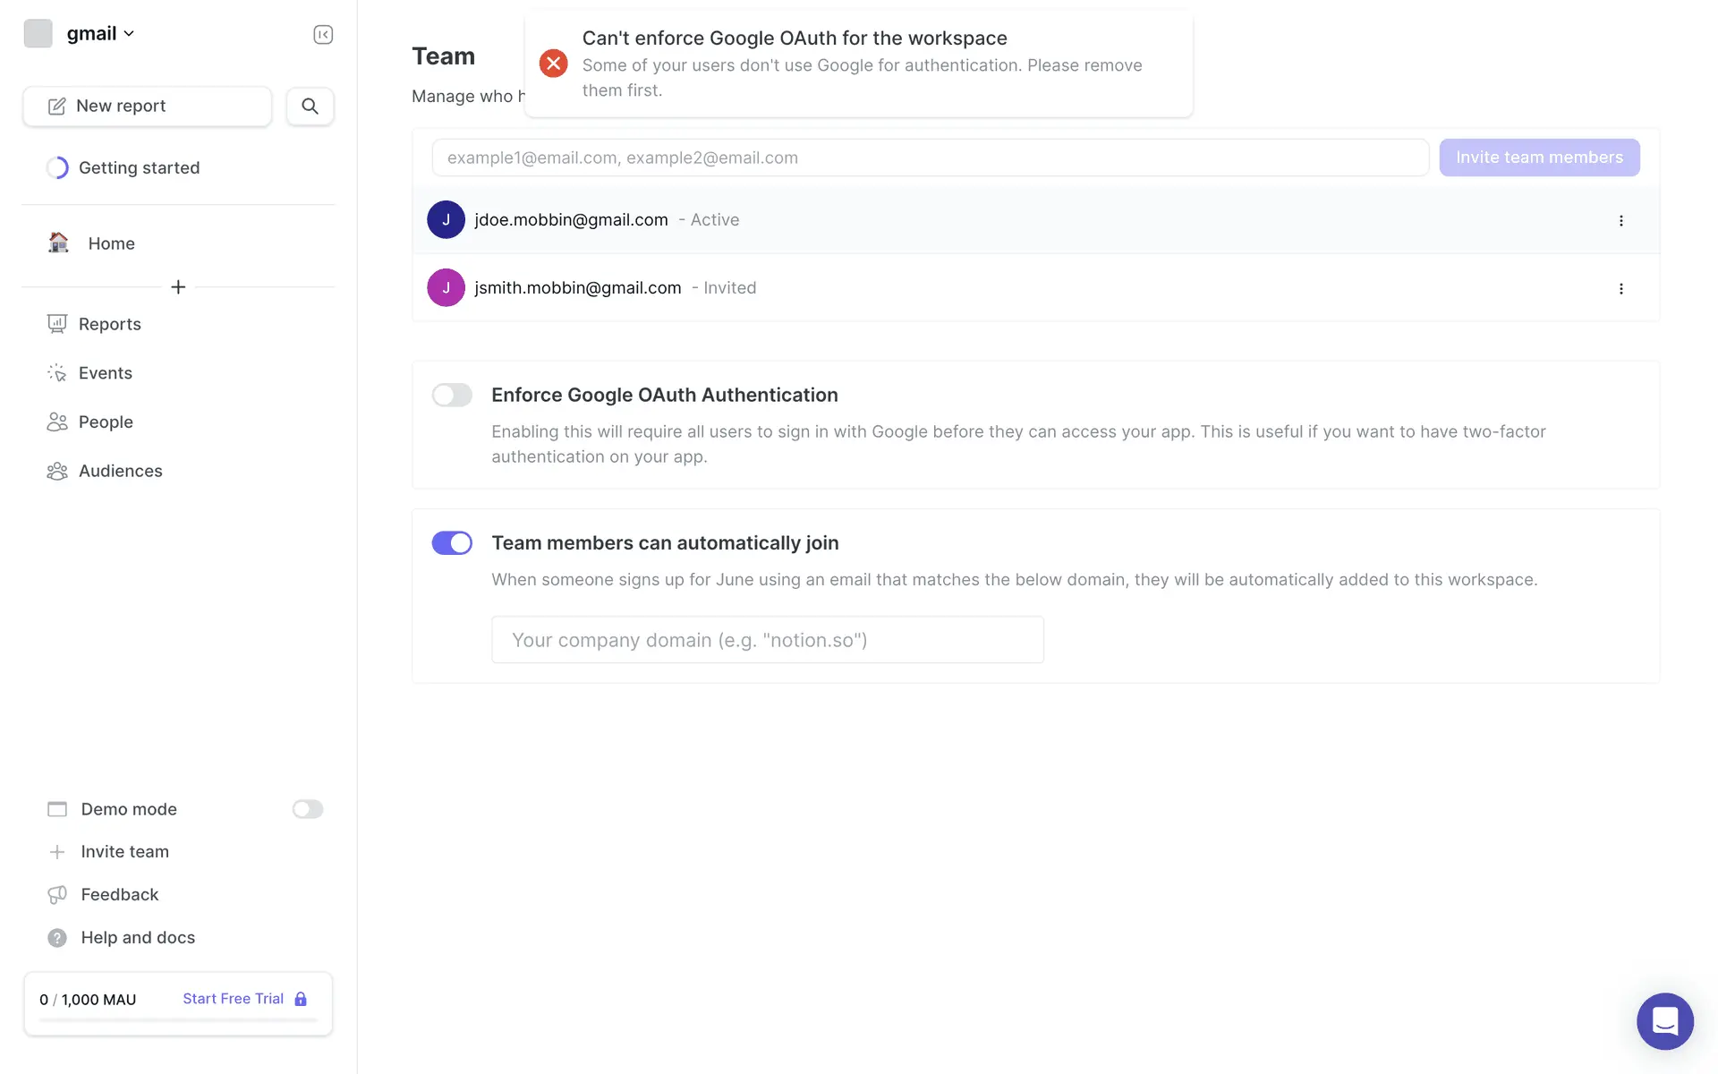Enable Enforce Google OAuth Authentication toggle
This screenshot has width=1718, height=1074.
(x=452, y=395)
